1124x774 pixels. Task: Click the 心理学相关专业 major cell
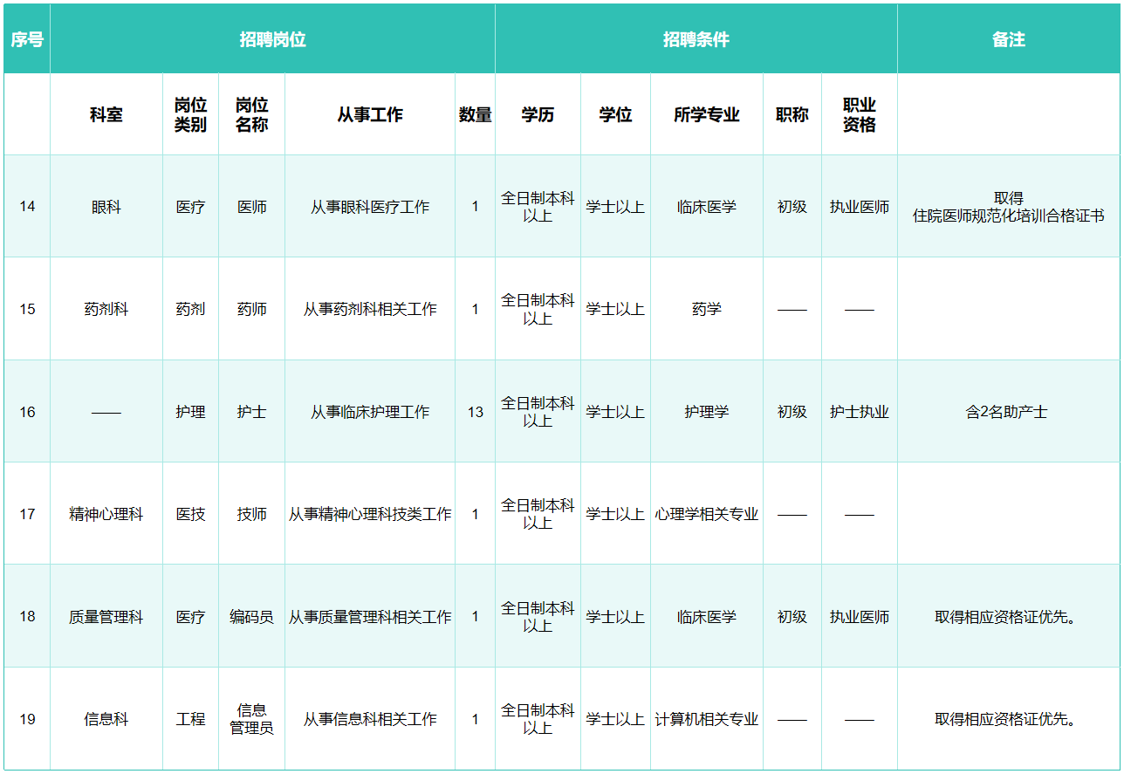[706, 514]
